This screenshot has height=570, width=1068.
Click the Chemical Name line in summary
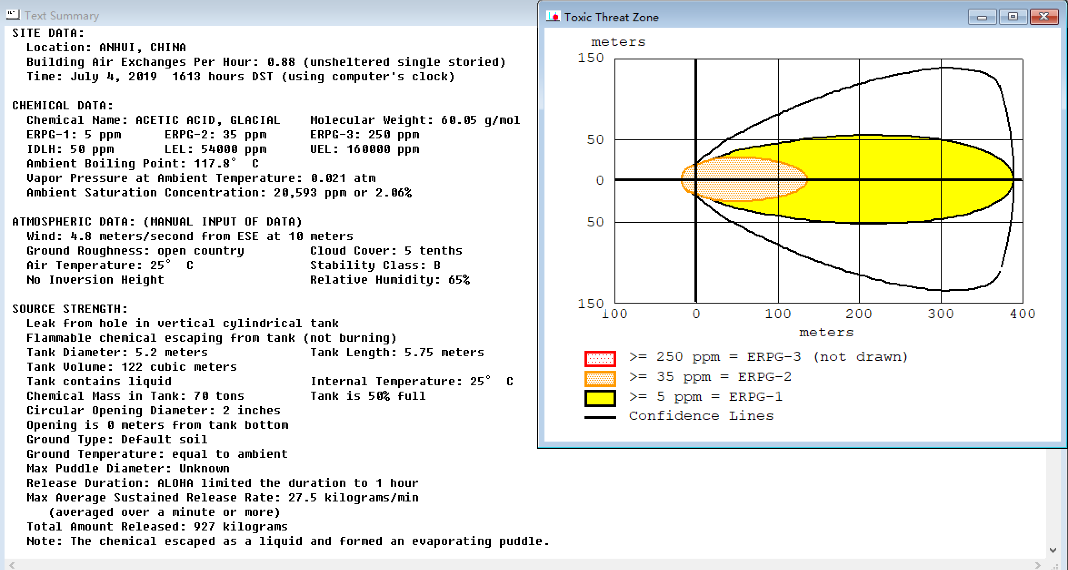coord(153,120)
